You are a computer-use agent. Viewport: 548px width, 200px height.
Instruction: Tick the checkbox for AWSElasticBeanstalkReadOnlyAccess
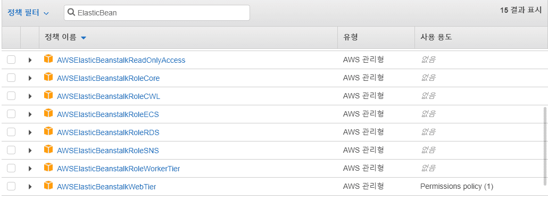(11, 60)
